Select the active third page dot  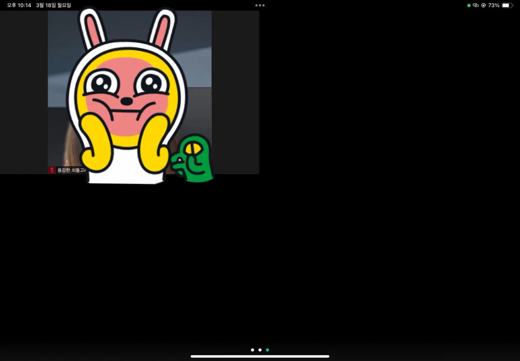(268, 350)
